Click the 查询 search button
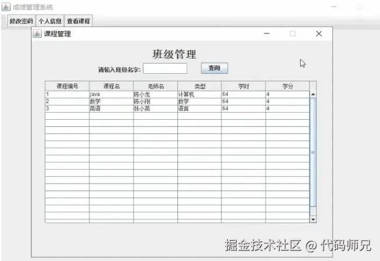 pos(214,68)
